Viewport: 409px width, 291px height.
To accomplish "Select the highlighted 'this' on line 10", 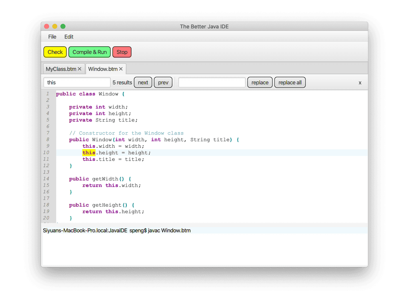I will tap(89, 153).
